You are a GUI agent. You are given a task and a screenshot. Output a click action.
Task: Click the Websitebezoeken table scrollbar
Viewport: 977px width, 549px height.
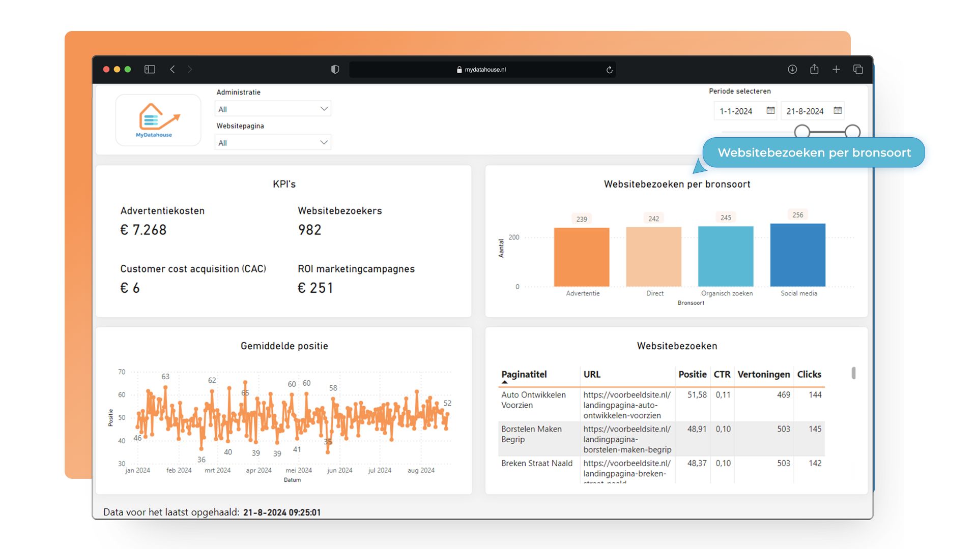[x=853, y=373]
